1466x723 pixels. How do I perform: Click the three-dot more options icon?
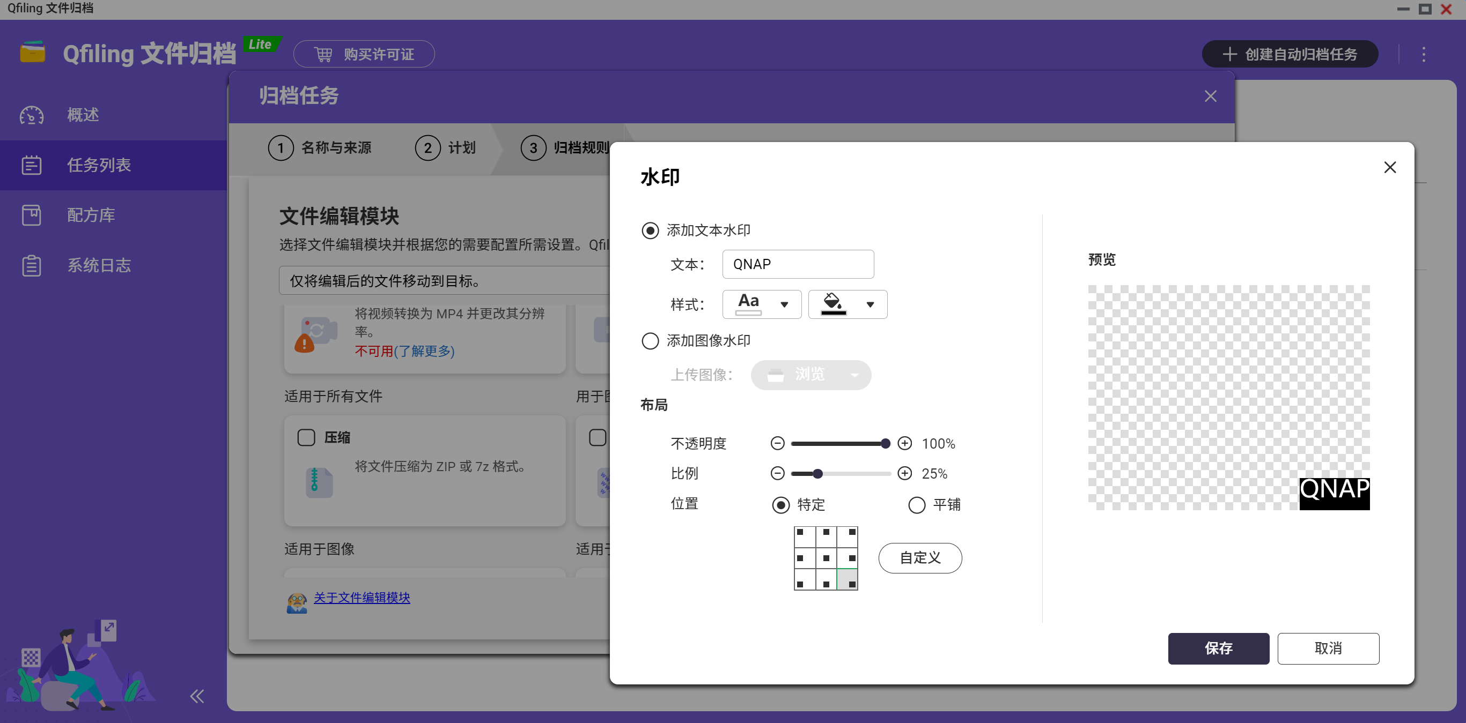1424,54
